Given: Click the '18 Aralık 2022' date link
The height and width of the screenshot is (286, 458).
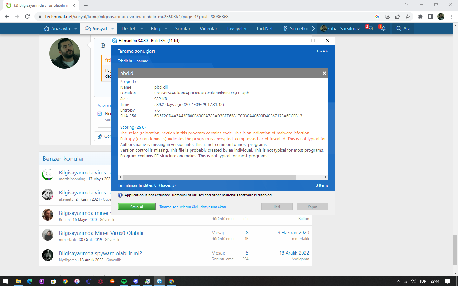Looking at the screenshot, I should 294,253.
